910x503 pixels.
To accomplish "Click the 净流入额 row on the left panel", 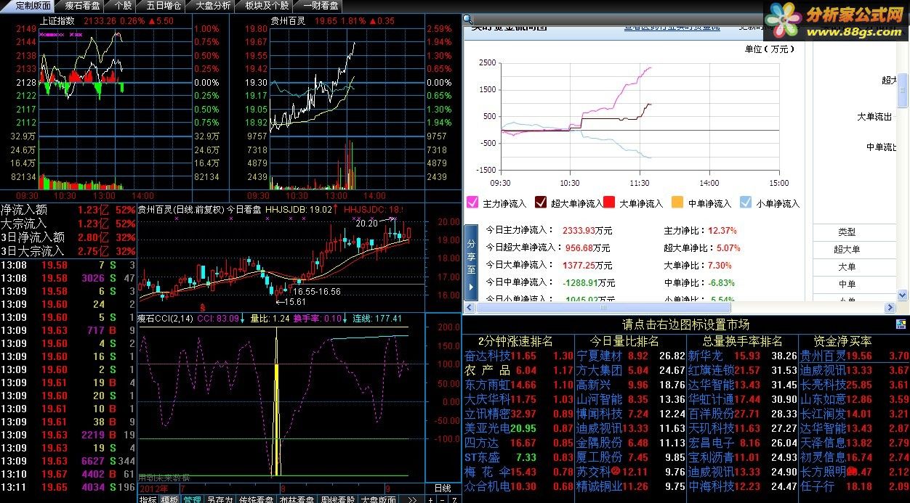I will click(x=68, y=210).
